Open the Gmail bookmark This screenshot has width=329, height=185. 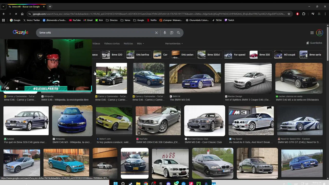[x=88, y=20]
